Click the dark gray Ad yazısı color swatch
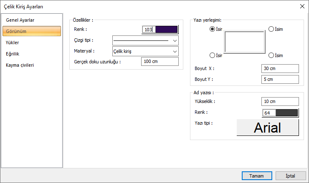 pyautogui.click(x=286, y=113)
